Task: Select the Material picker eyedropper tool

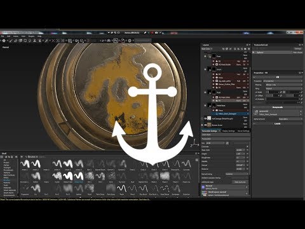Action: 46,41
